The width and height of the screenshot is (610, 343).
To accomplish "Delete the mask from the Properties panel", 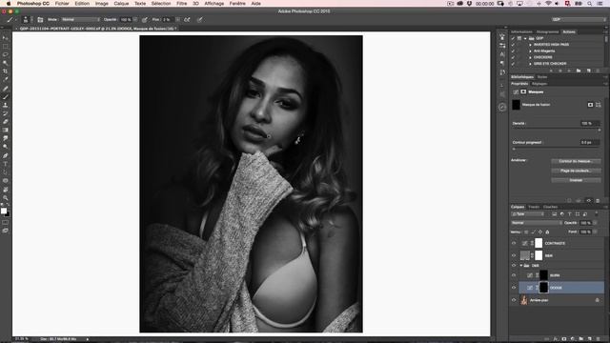I will coord(598,201).
